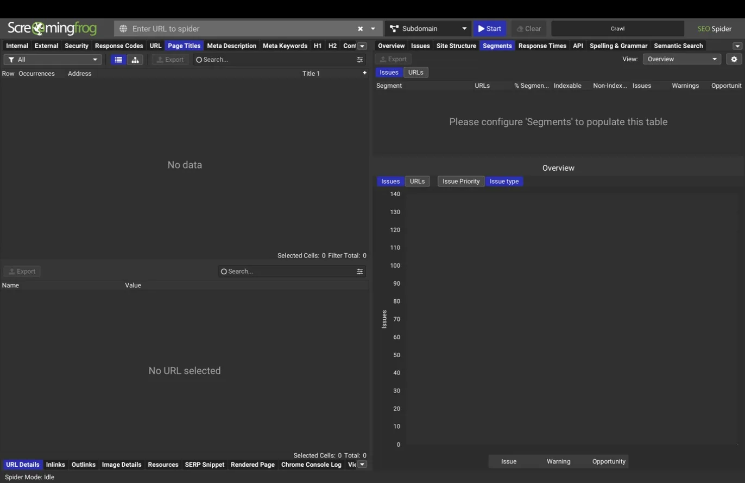Click the Crawl progress bar
This screenshot has width=745, height=483.
(617, 29)
